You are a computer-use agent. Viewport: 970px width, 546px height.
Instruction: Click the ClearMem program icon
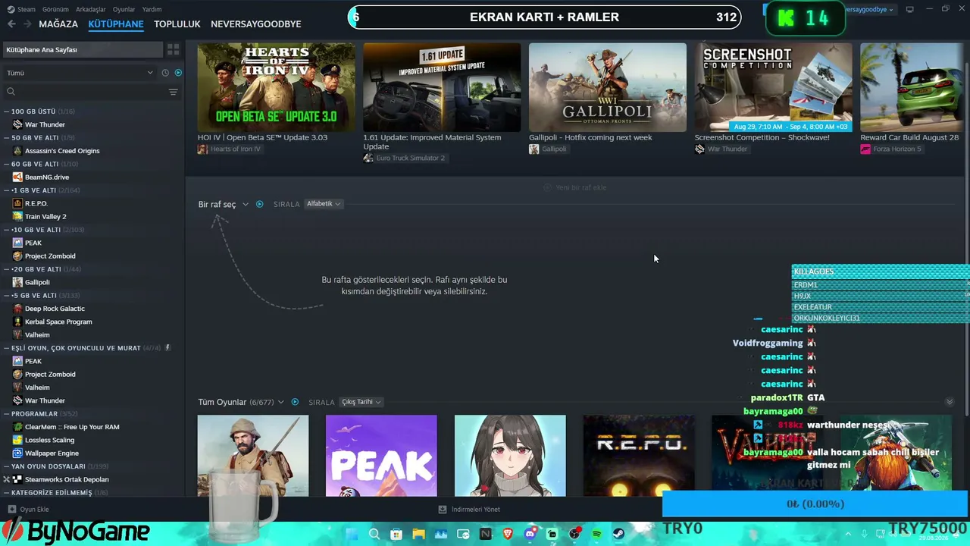click(17, 427)
